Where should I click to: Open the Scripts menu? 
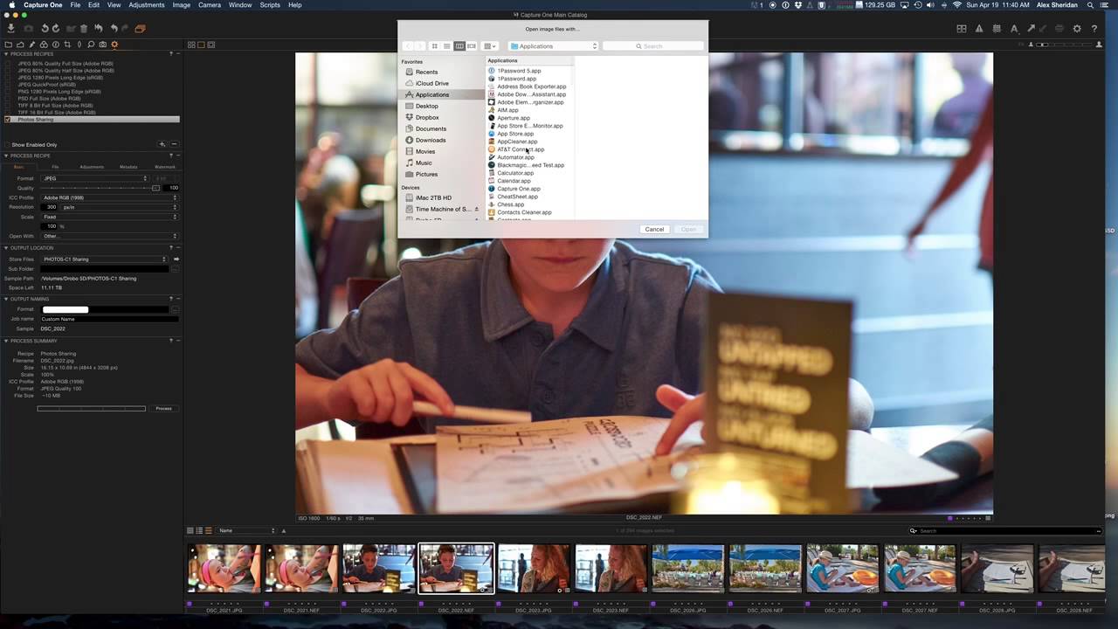270,5
